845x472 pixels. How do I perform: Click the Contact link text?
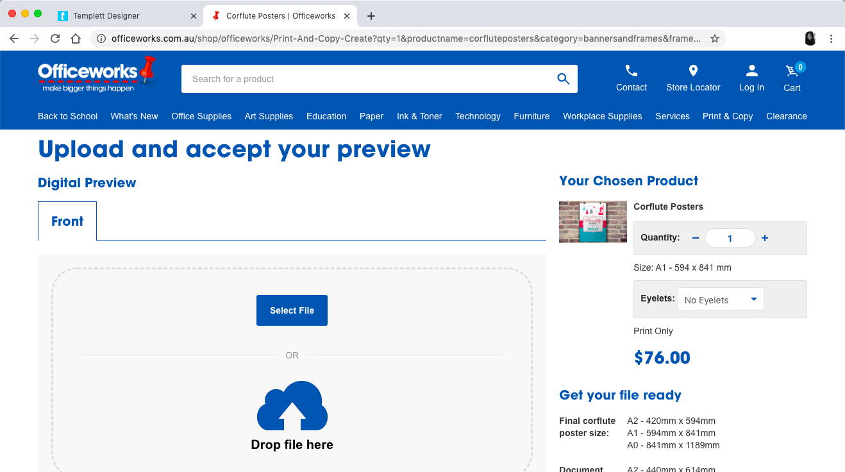tap(632, 87)
